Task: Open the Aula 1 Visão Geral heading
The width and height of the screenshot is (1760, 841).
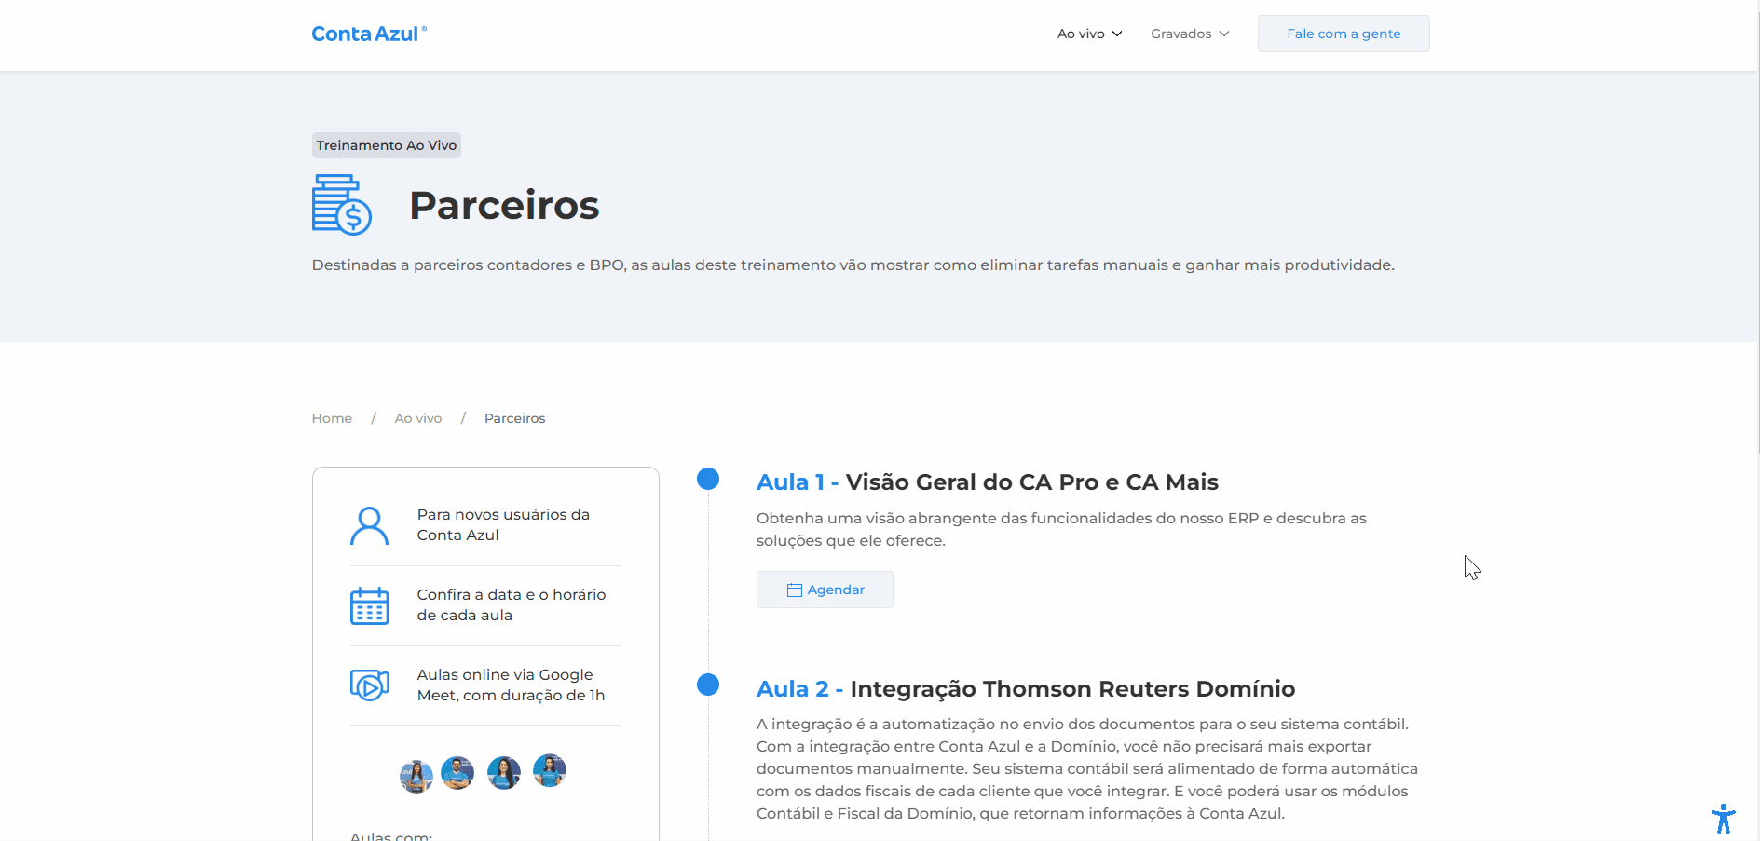Action: [988, 482]
